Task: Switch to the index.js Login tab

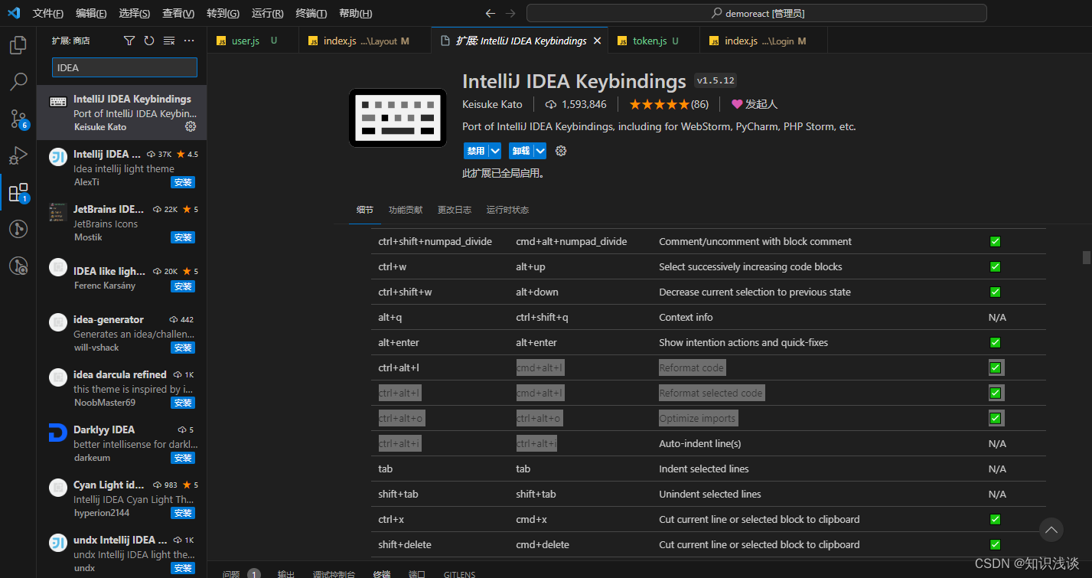Action: coord(763,41)
